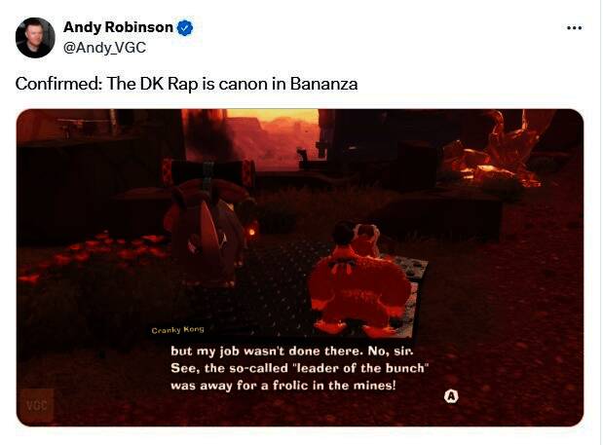
Task: Click the quoted "leader of the bunch" dialogue line
Action: coord(300,368)
